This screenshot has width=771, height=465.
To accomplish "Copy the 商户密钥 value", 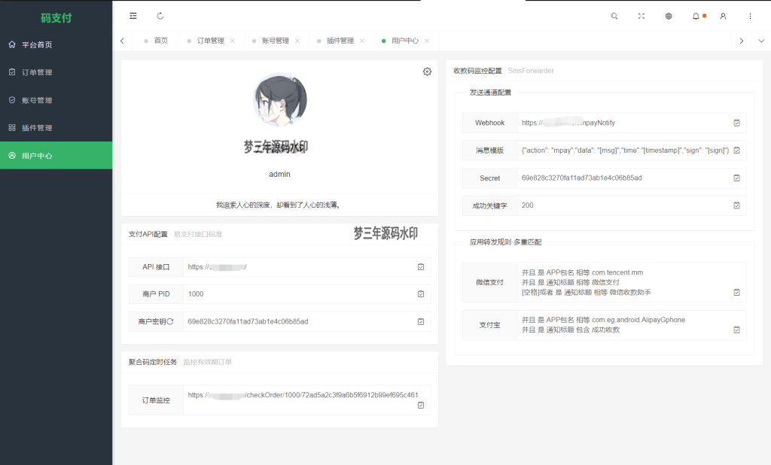I will (x=421, y=321).
